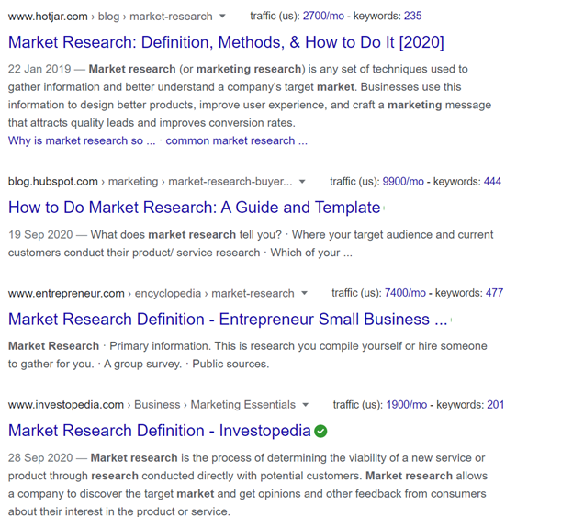The width and height of the screenshot is (573, 517).
Task: Click 'encyclopedia' in Entrepreneur breadcrumb
Action: pyautogui.click(x=168, y=293)
